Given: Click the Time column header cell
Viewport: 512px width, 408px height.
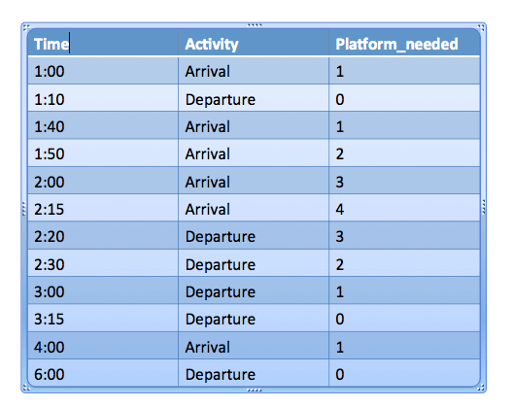Looking at the screenshot, I should (103, 43).
